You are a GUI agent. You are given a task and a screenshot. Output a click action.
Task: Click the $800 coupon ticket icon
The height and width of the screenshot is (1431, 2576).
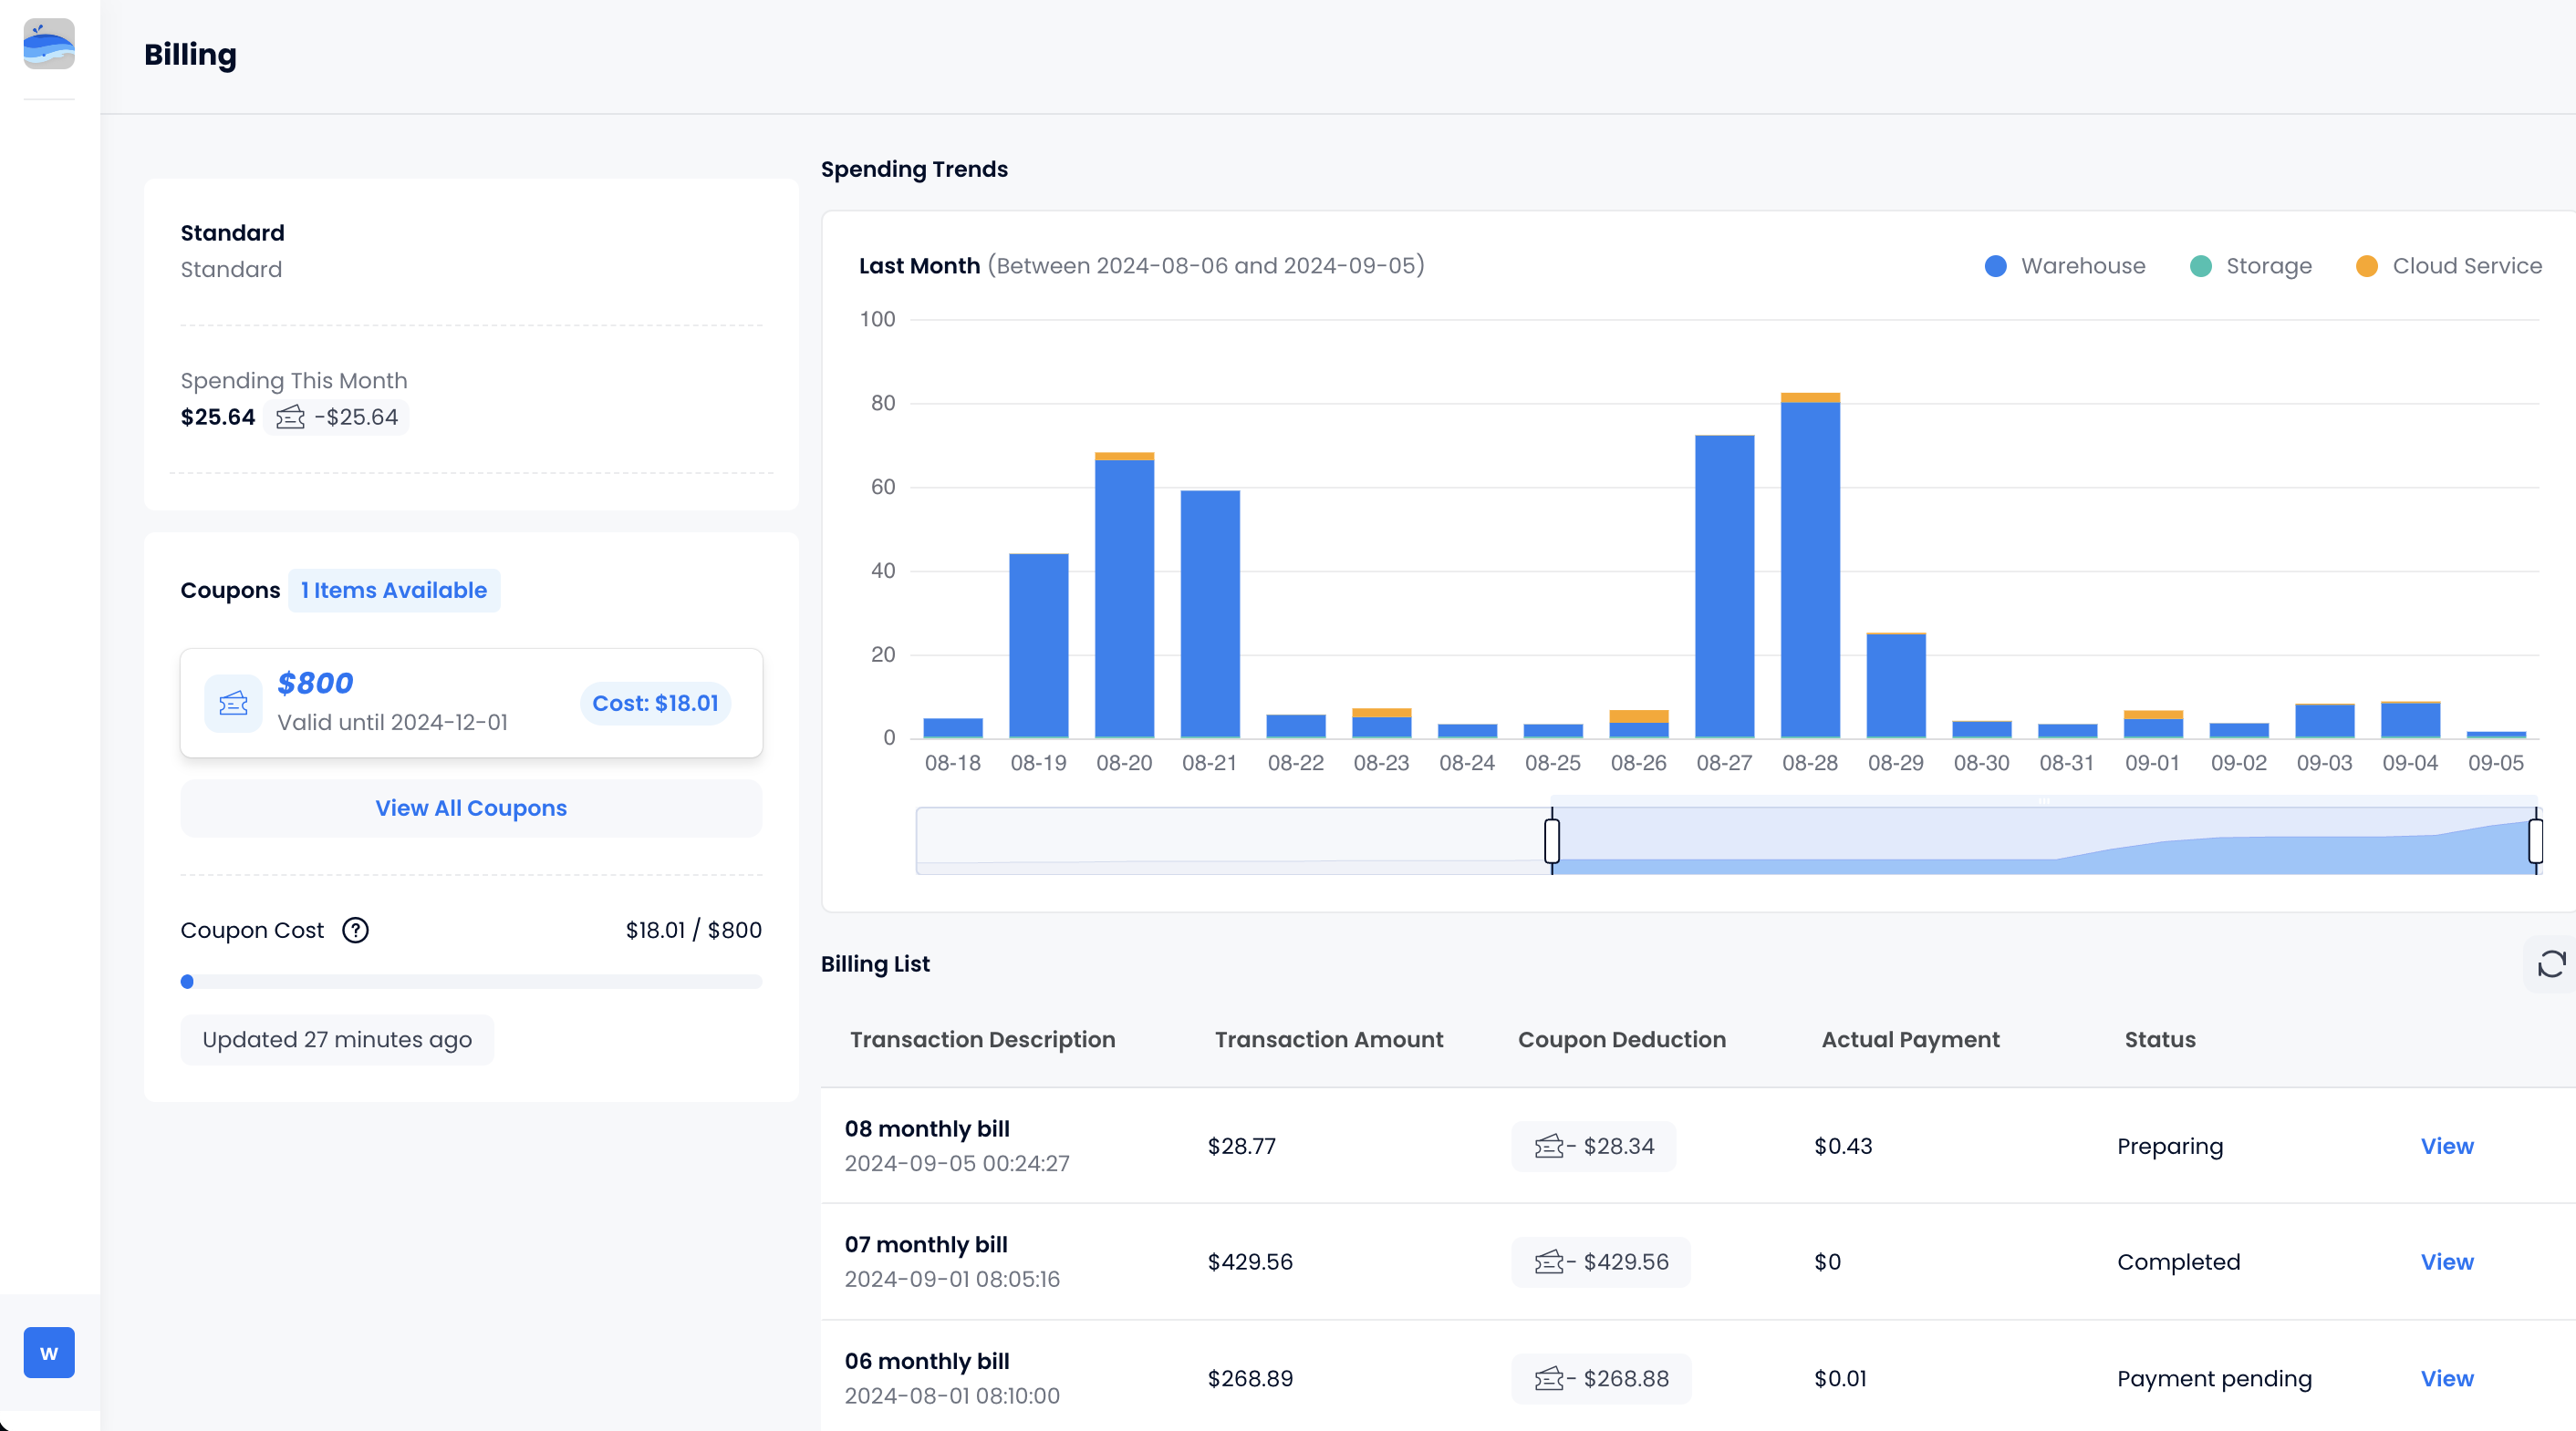point(233,704)
